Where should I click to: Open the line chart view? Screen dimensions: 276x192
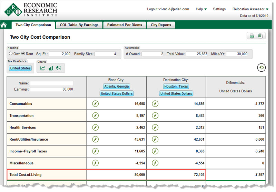(43, 68)
